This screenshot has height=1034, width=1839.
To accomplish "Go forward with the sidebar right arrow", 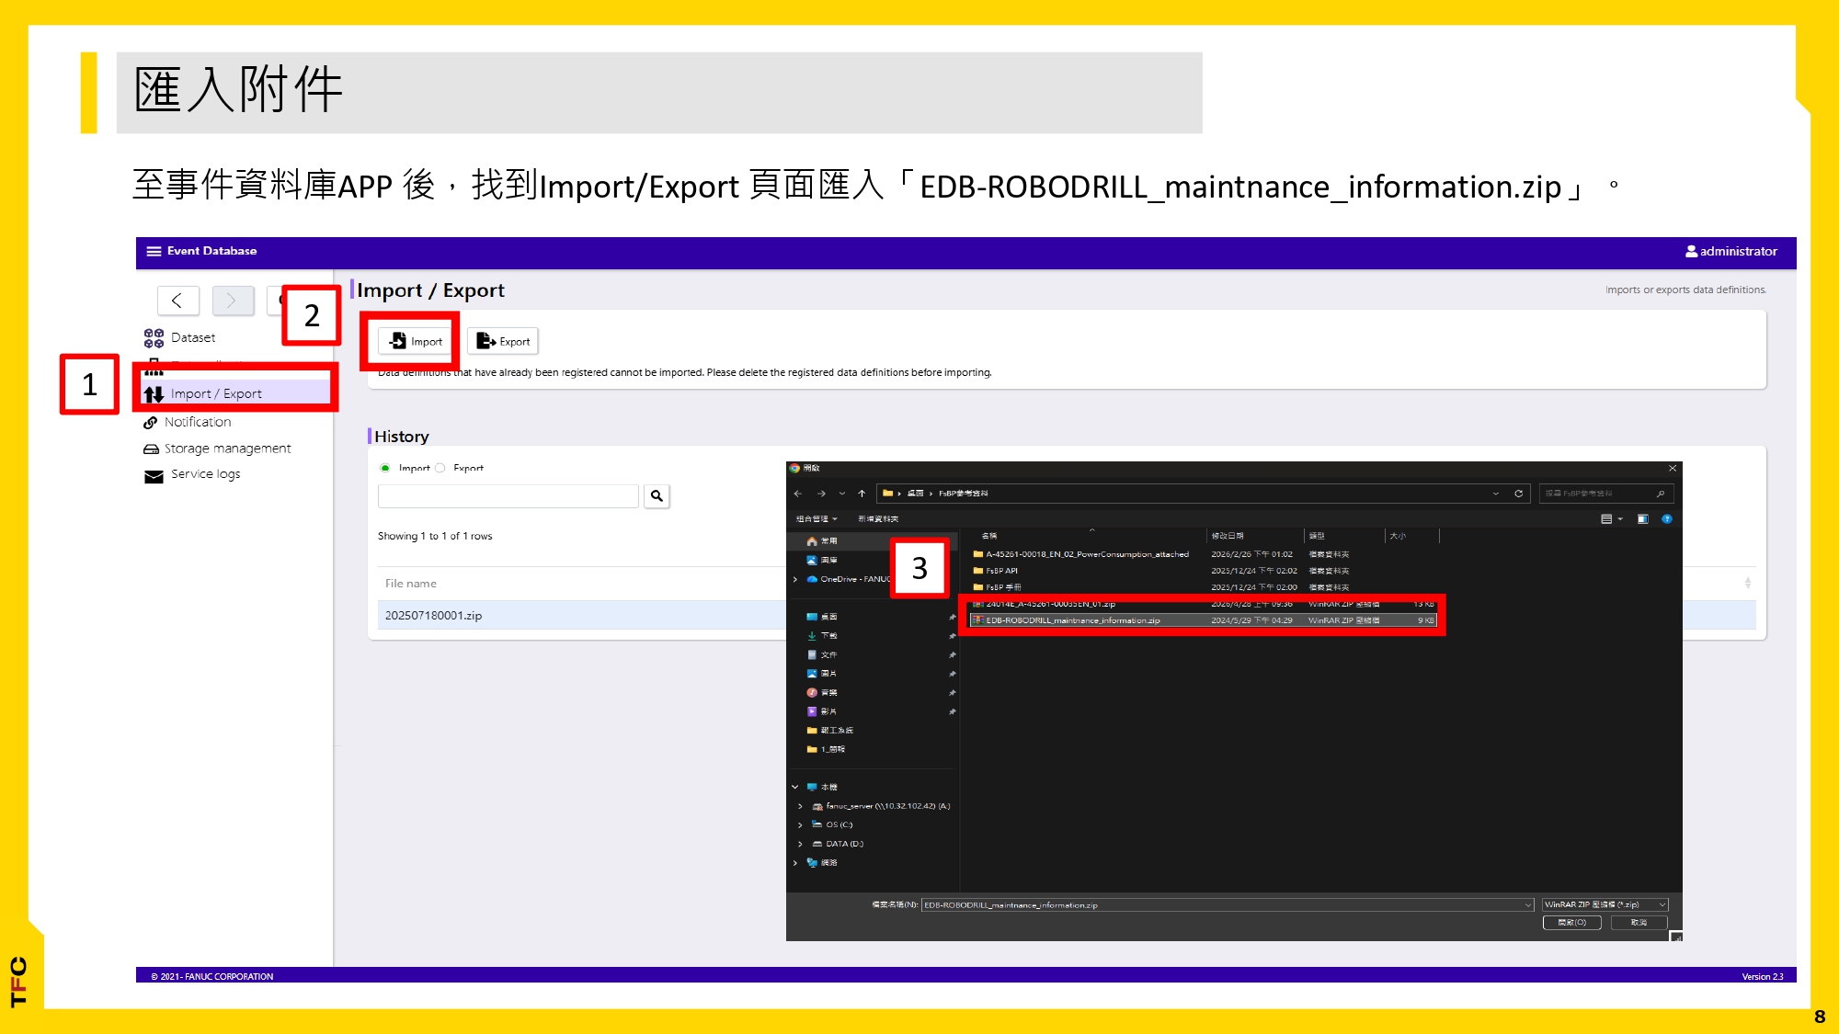I will [x=232, y=301].
